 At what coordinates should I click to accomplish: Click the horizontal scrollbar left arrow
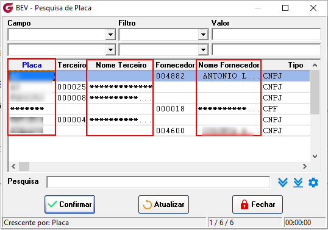pos(13,166)
